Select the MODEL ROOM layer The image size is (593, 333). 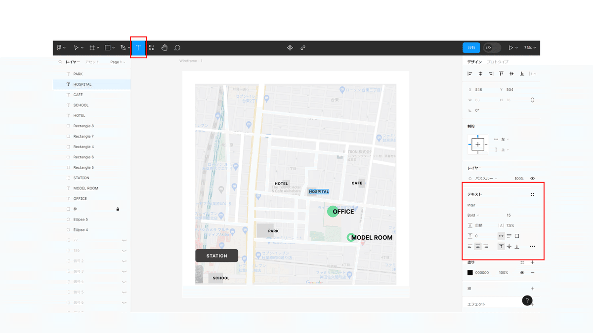(92, 188)
